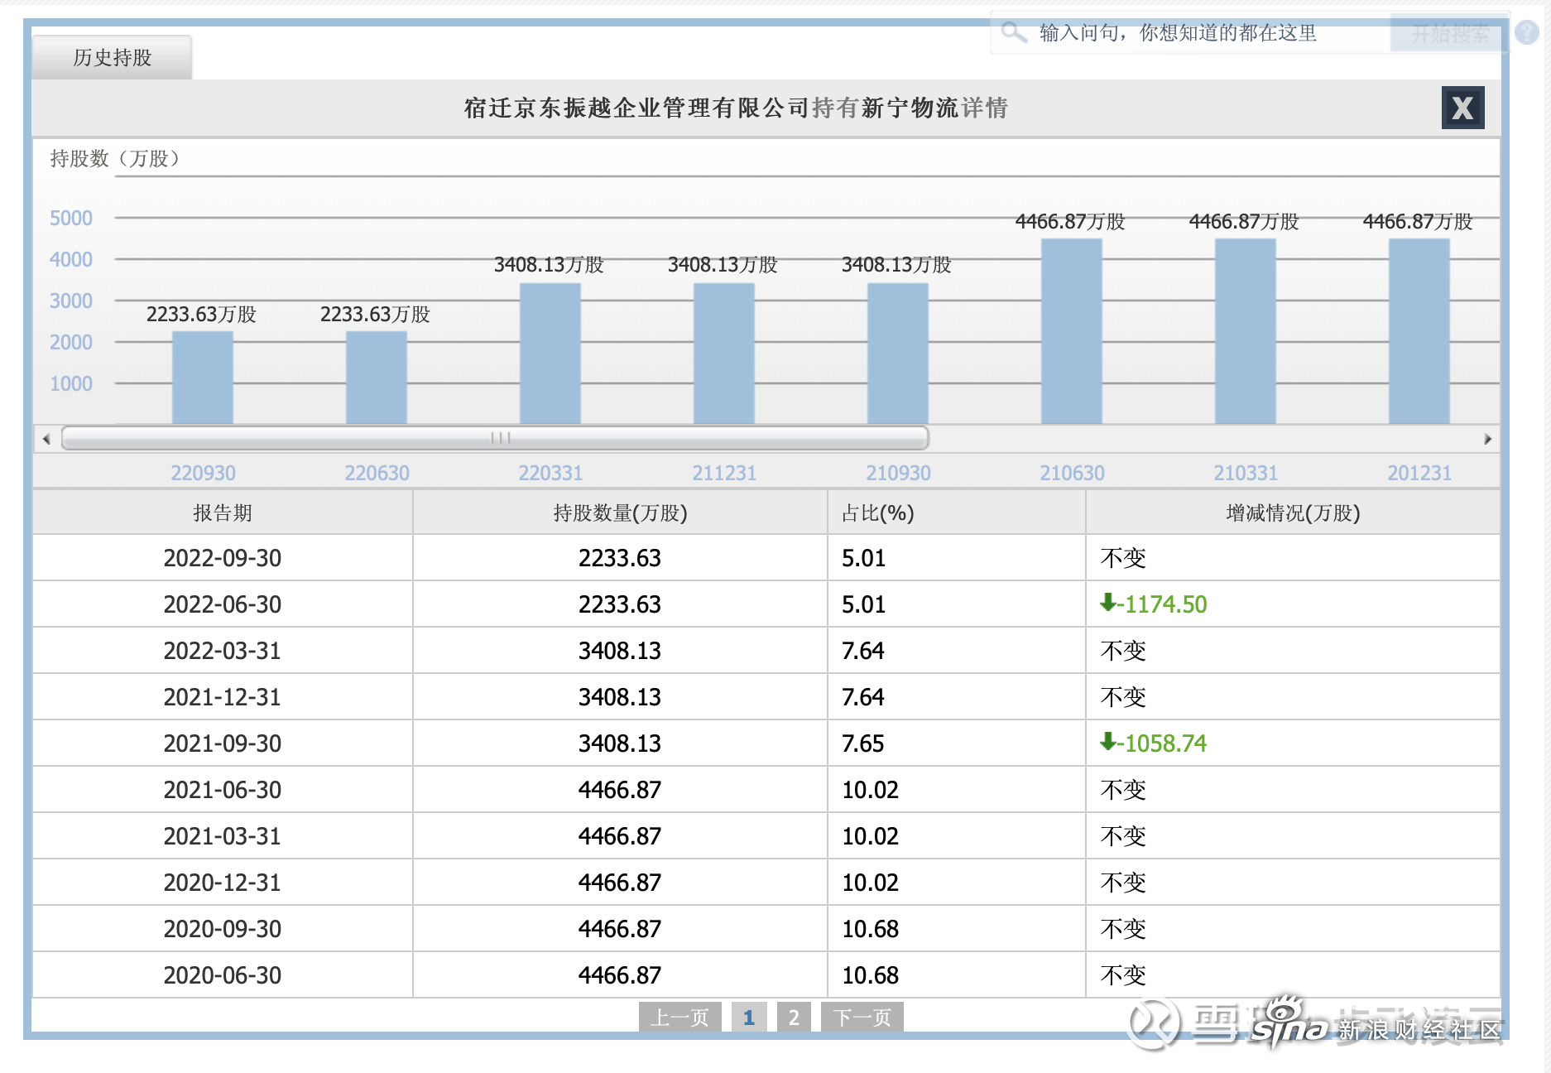Click 2233.63 holding amount for 2022-06-30

(620, 604)
